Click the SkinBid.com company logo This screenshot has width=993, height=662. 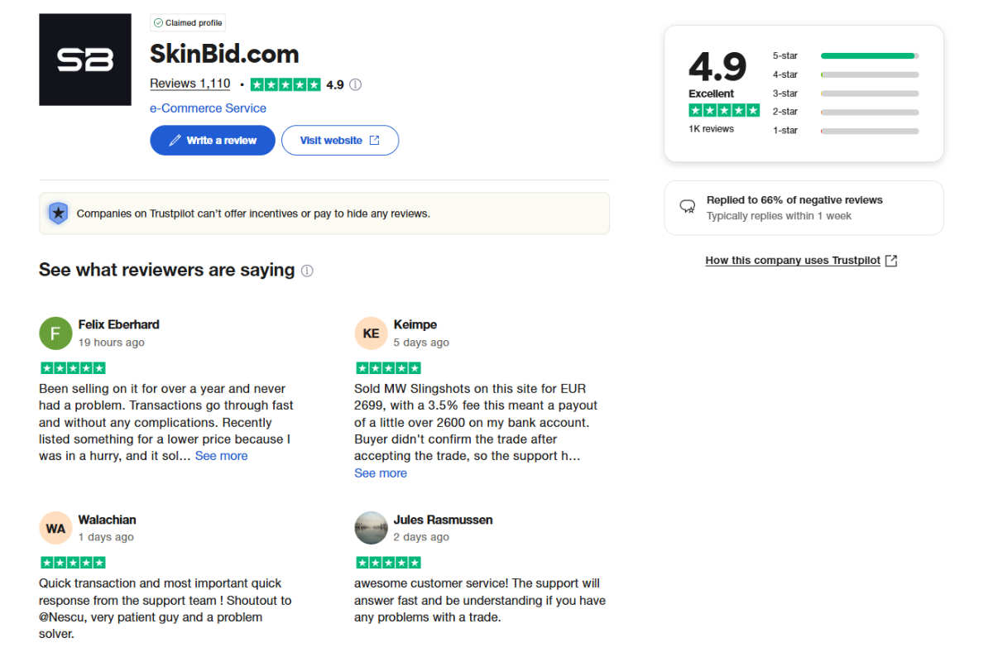click(84, 59)
